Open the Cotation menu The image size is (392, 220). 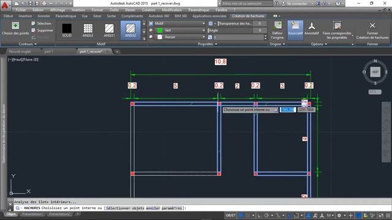(148, 10)
